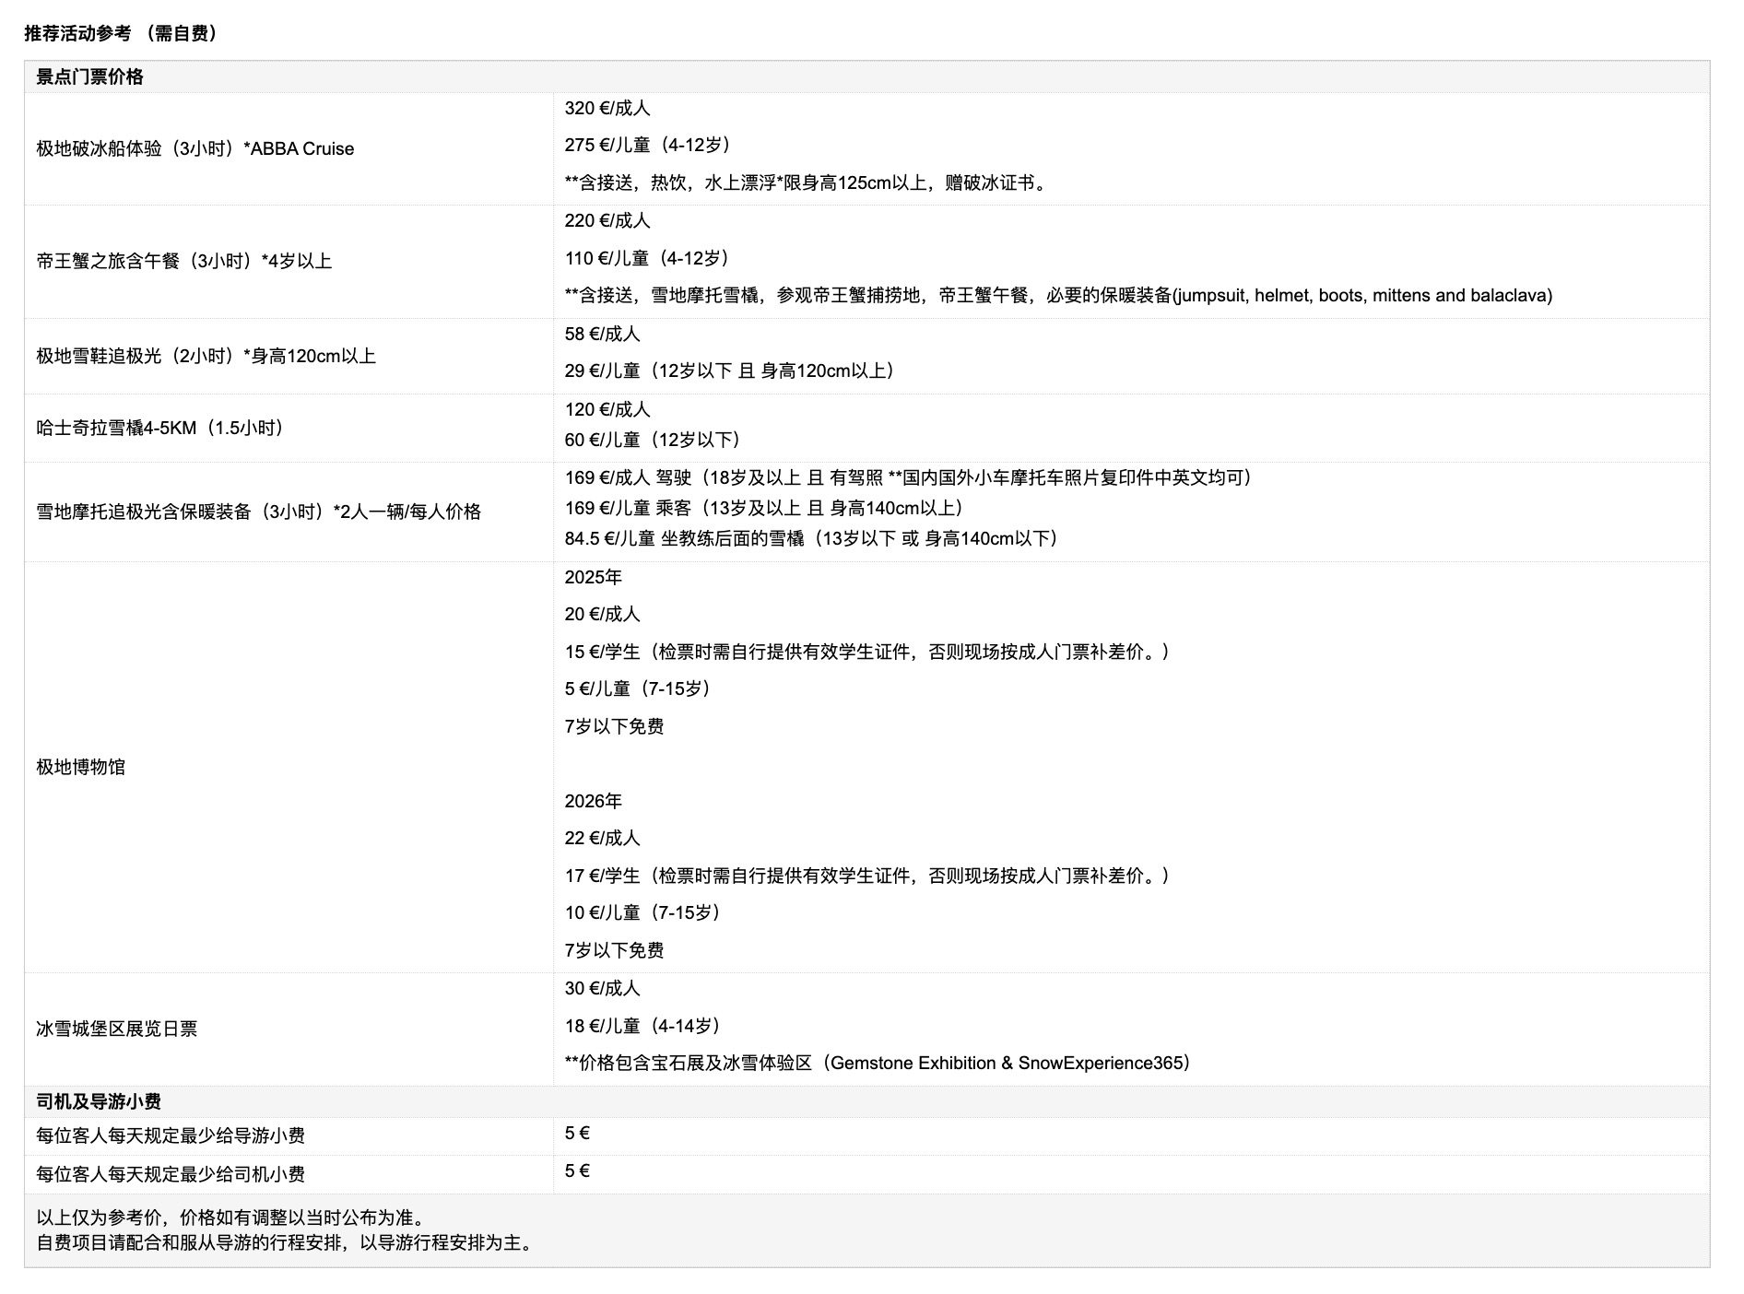Screen dimensions: 1744x1294
Task: Select the 司机及导游小费 section header
Action: tap(99, 1102)
